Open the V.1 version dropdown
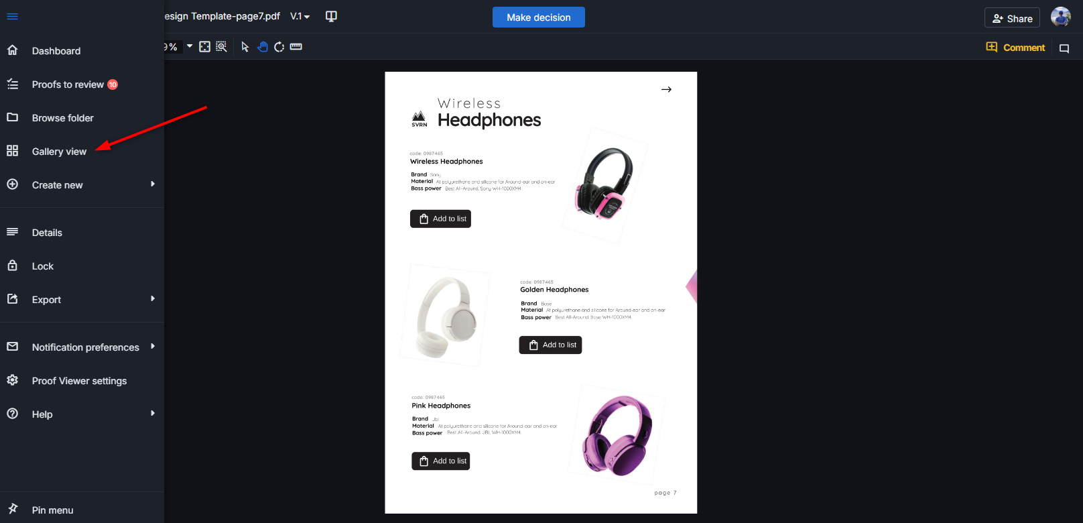 pyautogui.click(x=300, y=16)
